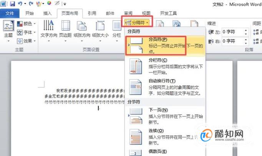Choose 偶数页(E) even page section break
This screenshot has width=262, height=156.
[165, 152]
